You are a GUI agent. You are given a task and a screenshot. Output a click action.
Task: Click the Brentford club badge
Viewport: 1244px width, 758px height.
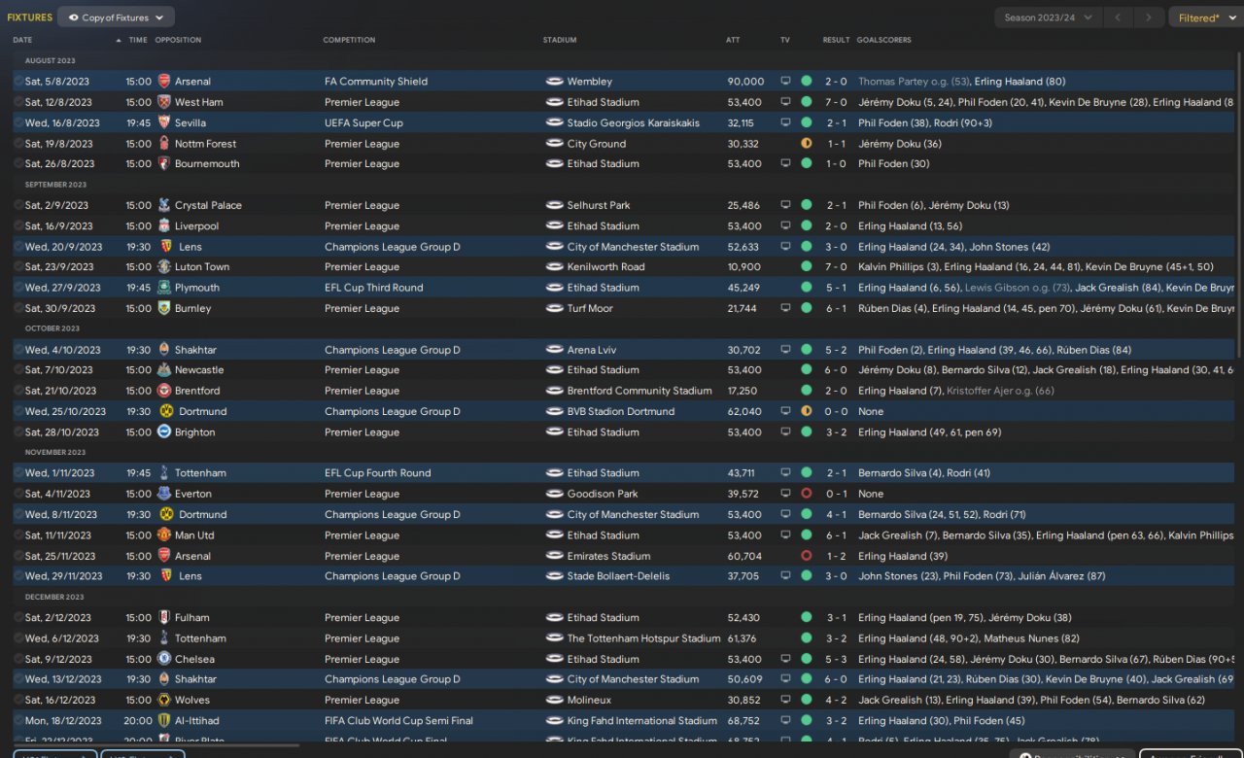click(163, 391)
